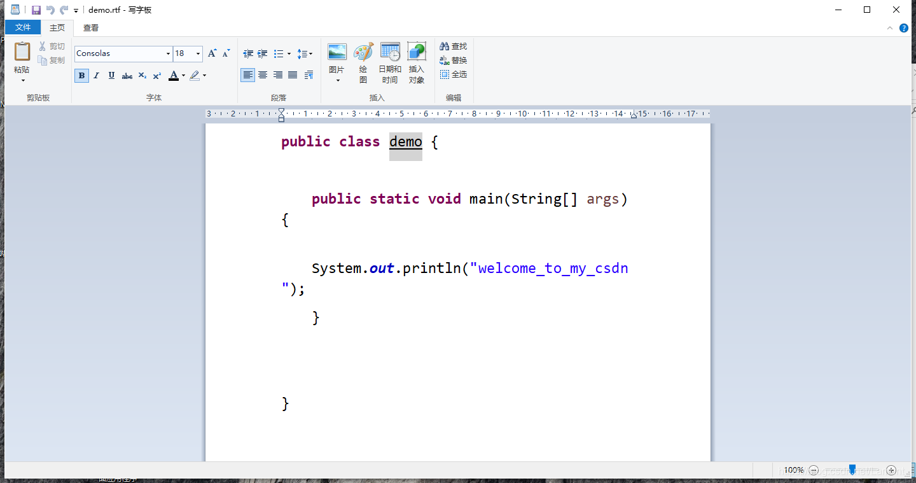916x483 pixels.
Task: Click the word args in the code
Action: pyautogui.click(x=603, y=199)
